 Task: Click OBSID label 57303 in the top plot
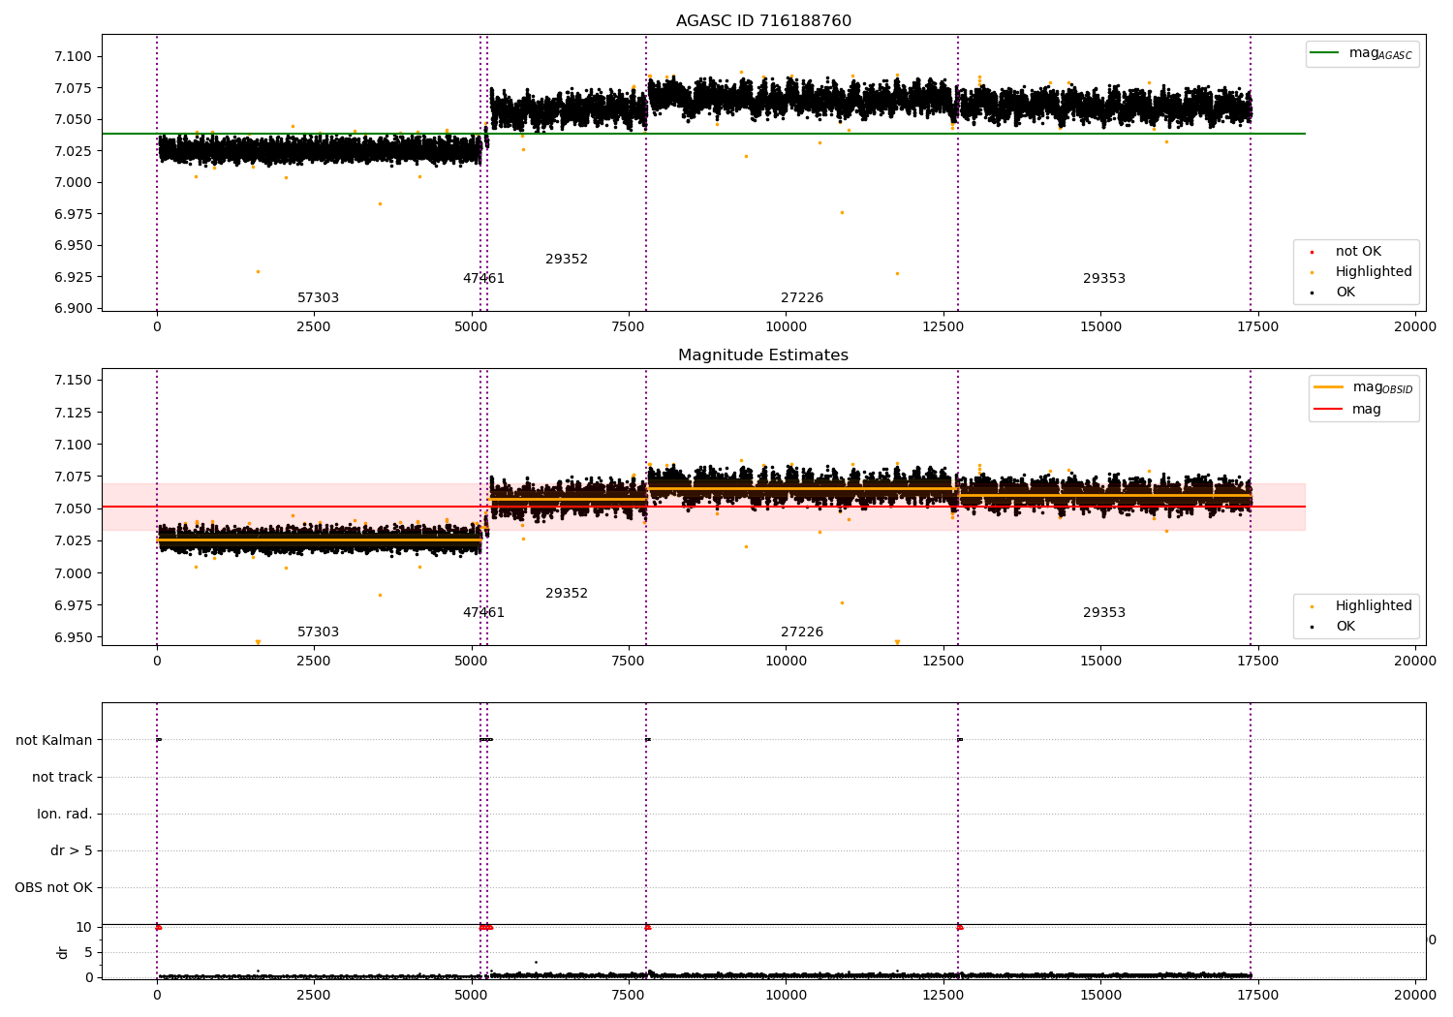pyautogui.click(x=318, y=298)
